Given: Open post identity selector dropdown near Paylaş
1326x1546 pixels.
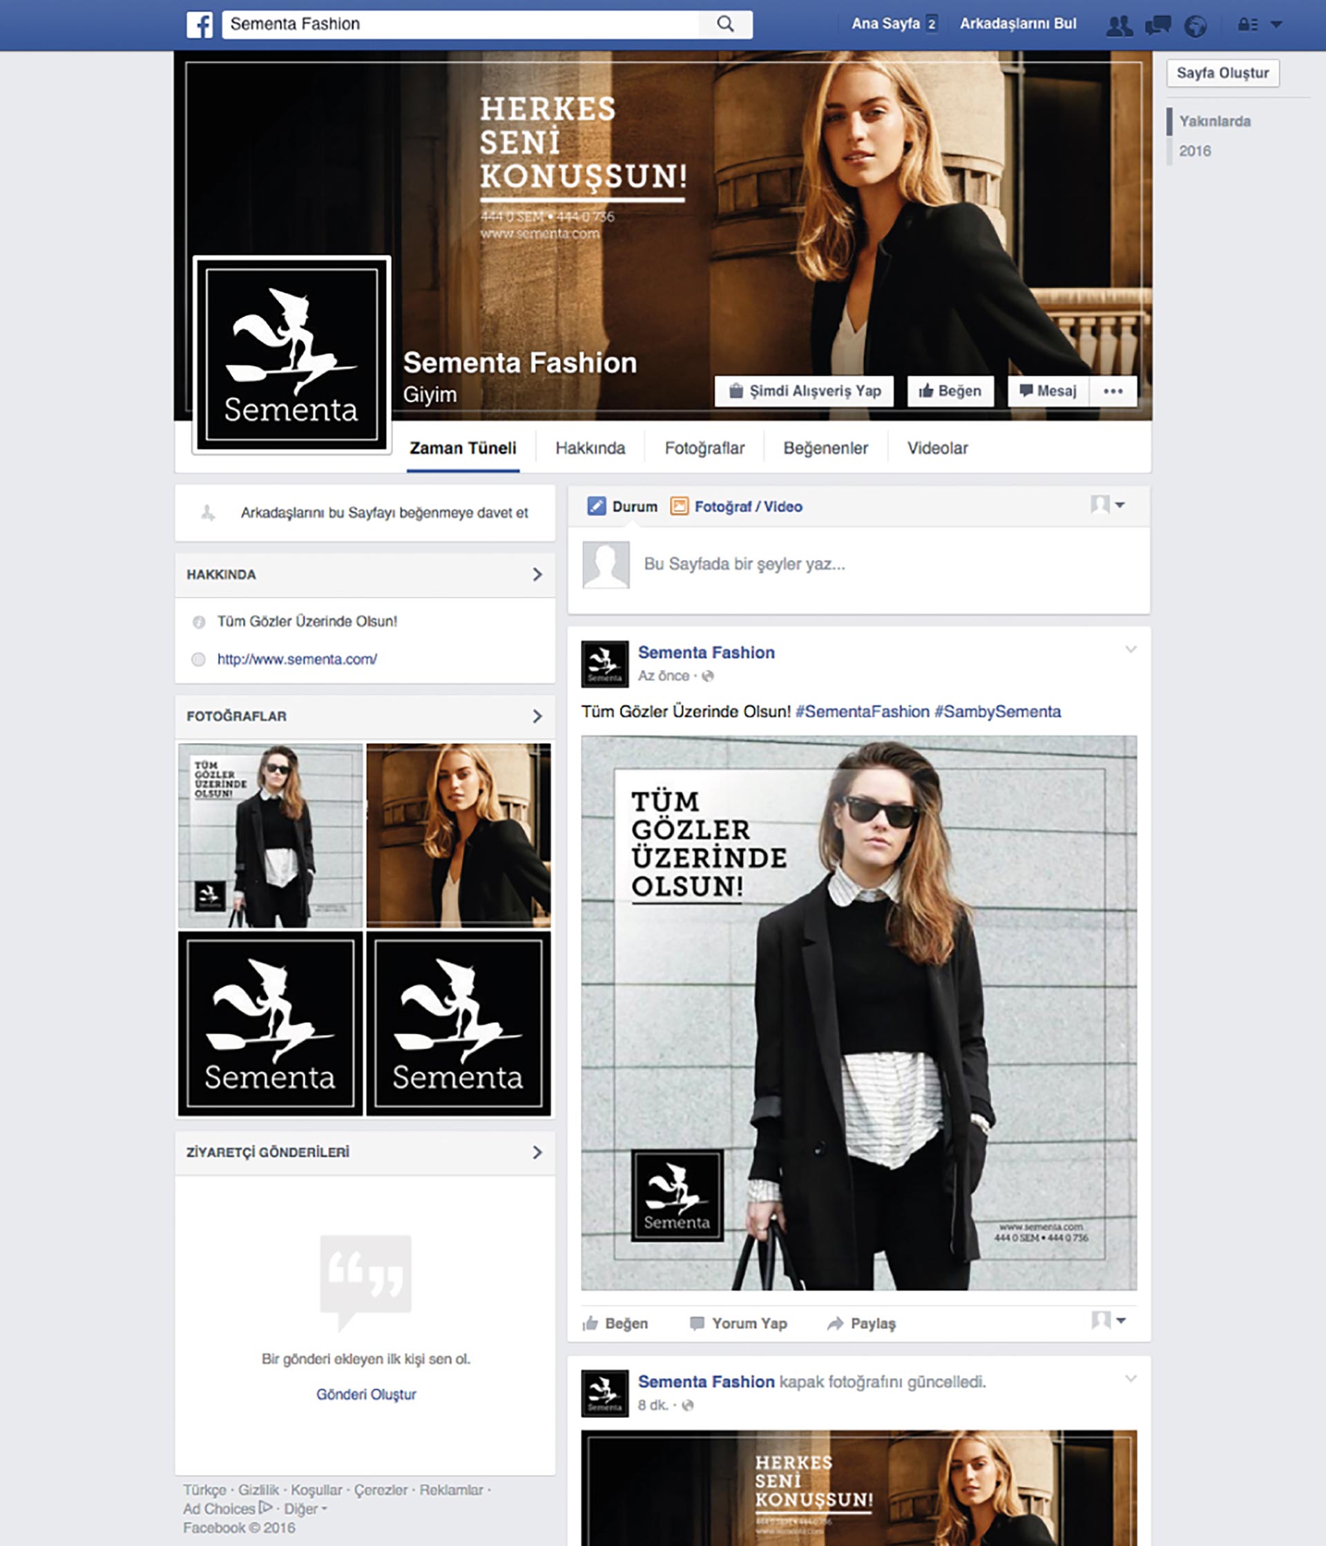Looking at the screenshot, I should coord(1108,1321).
